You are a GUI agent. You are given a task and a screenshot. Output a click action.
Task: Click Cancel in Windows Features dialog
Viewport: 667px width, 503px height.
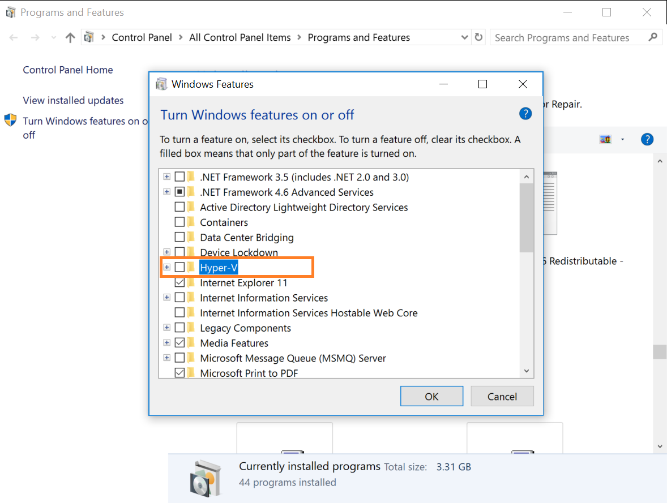(502, 396)
